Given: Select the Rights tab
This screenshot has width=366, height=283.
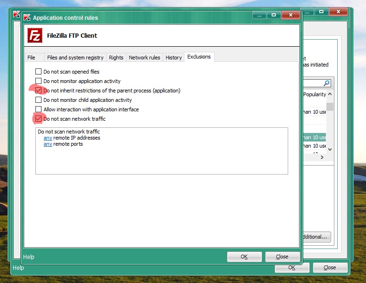Looking at the screenshot, I should tap(116, 58).
